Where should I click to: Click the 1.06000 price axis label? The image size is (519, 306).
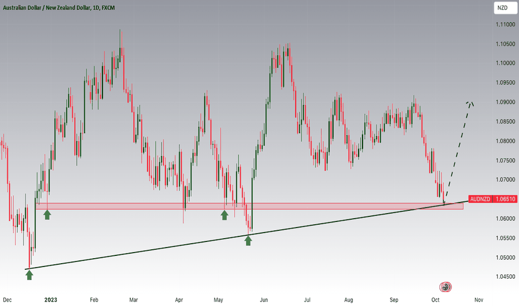coord(506,219)
